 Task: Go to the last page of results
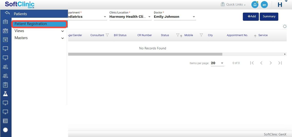(280, 63)
